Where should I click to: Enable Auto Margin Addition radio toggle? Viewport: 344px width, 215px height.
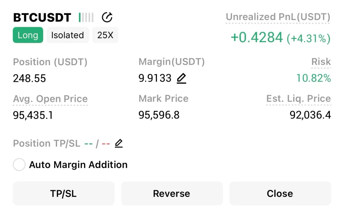tap(19, 165)
